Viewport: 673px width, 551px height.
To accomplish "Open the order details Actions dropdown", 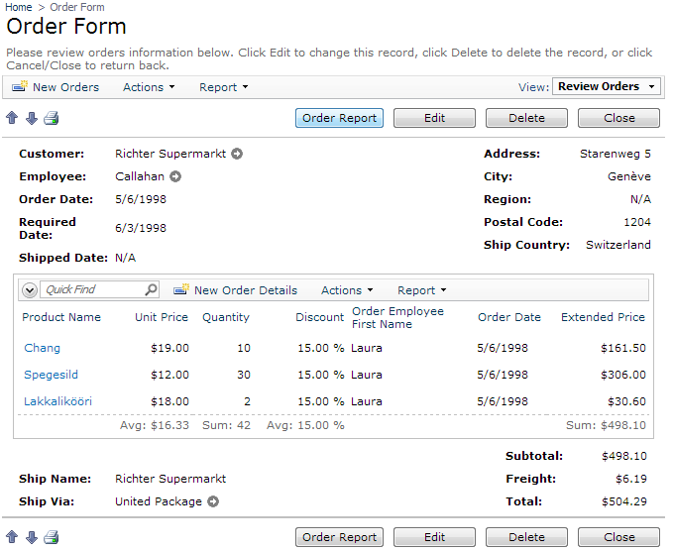I will click(346, 290).
